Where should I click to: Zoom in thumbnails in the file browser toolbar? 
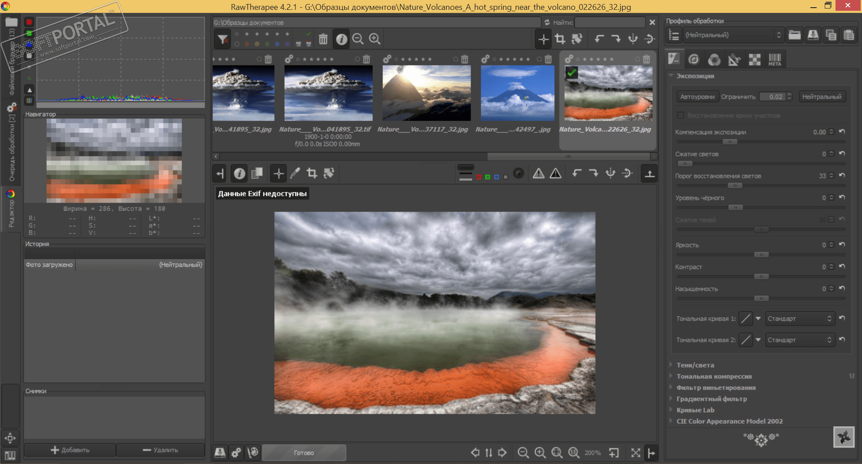(375, 39)
